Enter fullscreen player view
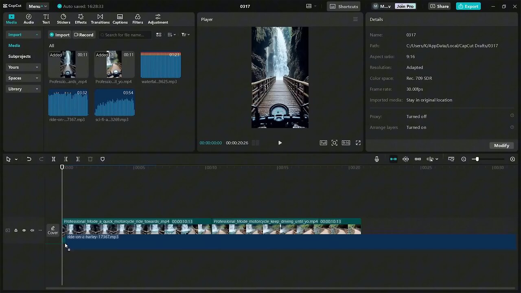Viewport: 521px width, 293px height. tap(358, 143)
